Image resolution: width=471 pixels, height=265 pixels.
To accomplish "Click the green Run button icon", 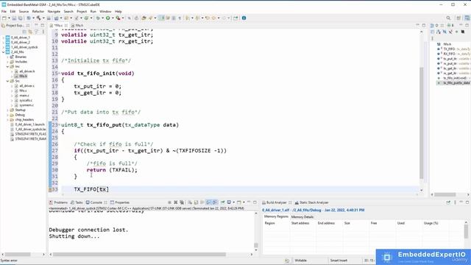I will point(108,18).
